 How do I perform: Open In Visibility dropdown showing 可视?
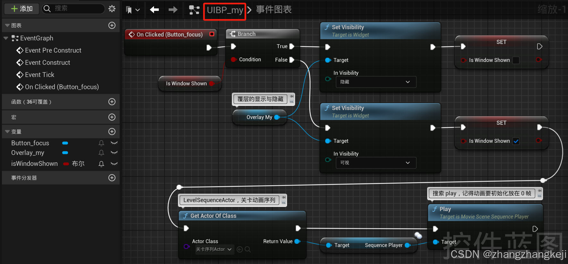point(376,163)
